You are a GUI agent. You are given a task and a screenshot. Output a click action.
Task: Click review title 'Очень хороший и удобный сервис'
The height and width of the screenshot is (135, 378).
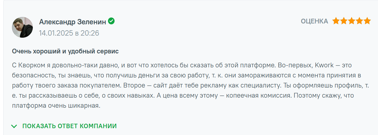[x=65, y=51]
